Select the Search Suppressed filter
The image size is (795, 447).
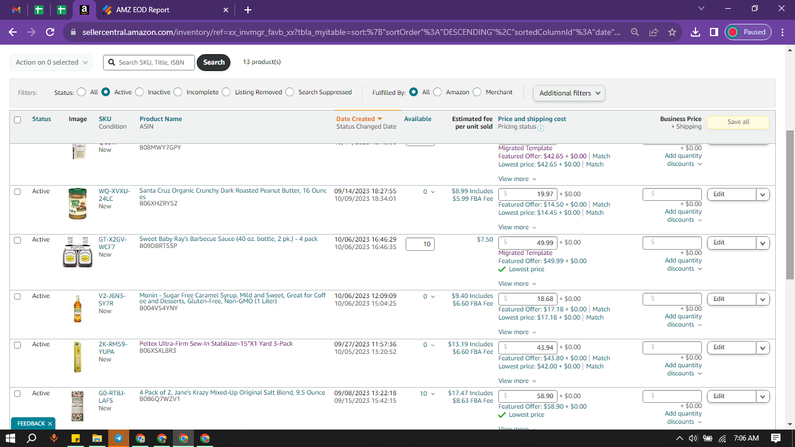[290, 92]
